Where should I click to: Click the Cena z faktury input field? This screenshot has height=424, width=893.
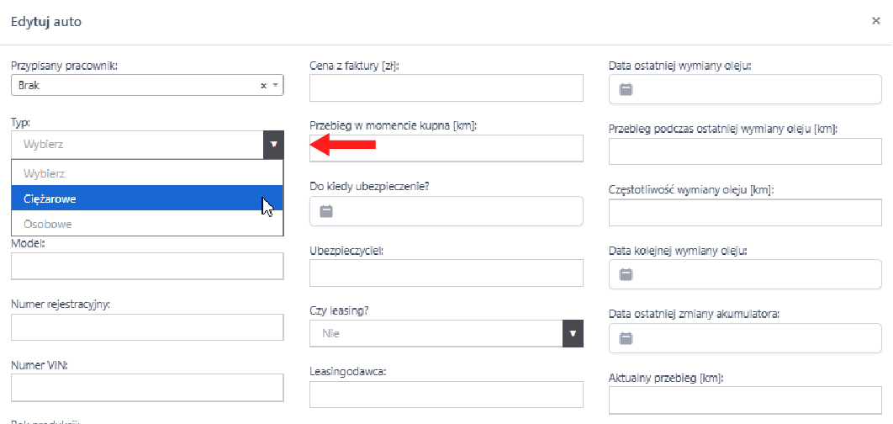click(446, 87)
